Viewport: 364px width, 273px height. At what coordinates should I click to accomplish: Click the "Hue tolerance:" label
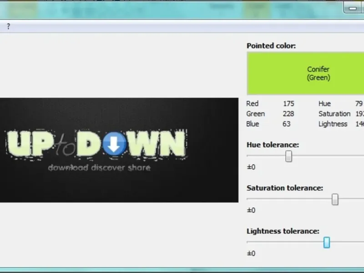click(273, 145)
